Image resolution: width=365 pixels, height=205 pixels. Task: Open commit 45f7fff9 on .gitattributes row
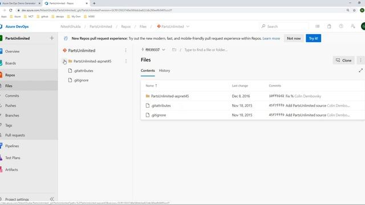277,105
